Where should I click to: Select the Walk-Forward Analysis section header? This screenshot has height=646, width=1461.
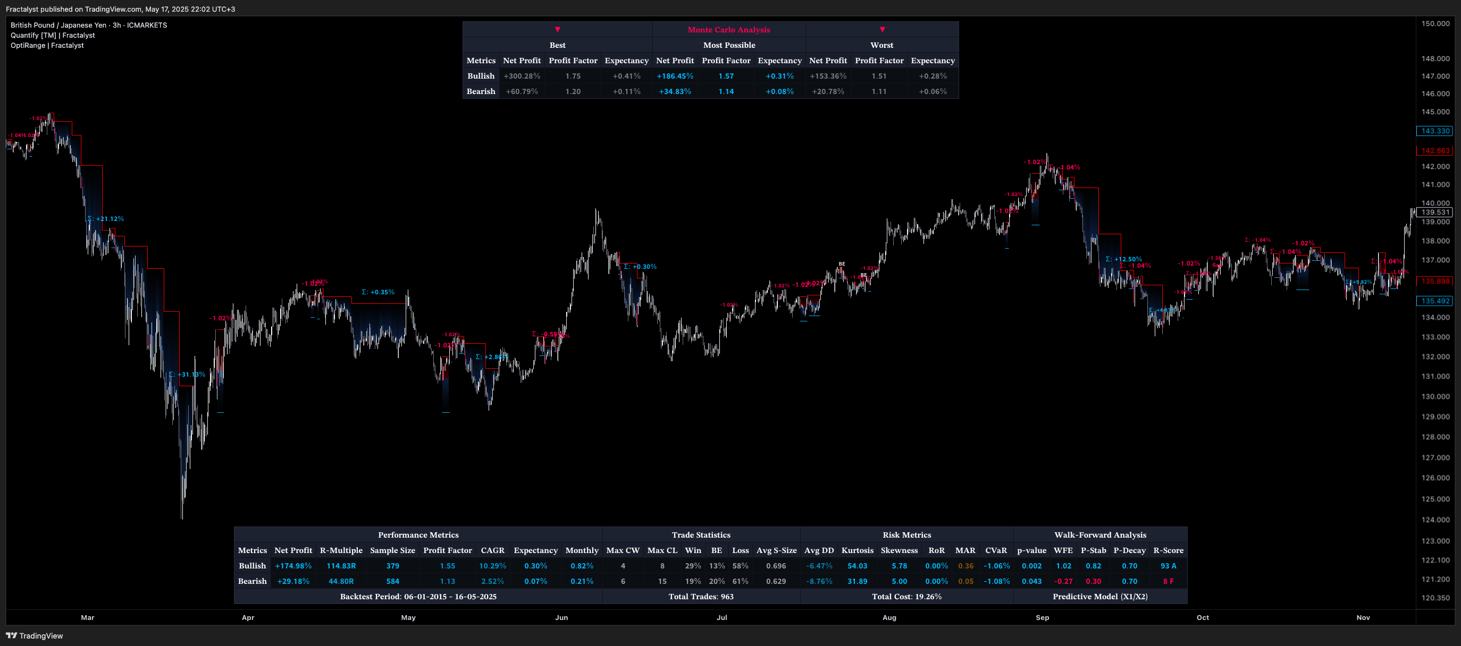[1101, 535]
